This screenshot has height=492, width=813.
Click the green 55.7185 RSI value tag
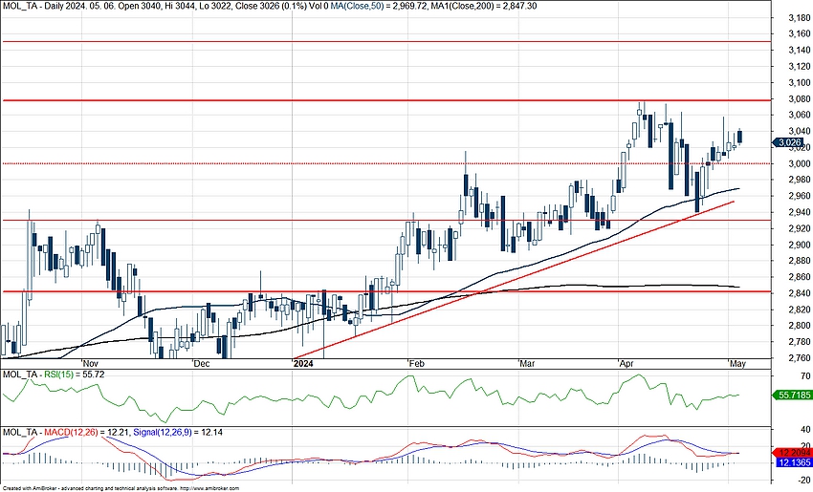tap(792, 396)
